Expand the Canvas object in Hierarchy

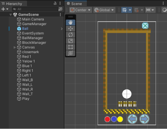pyautogui.click(x=15, y=47)
